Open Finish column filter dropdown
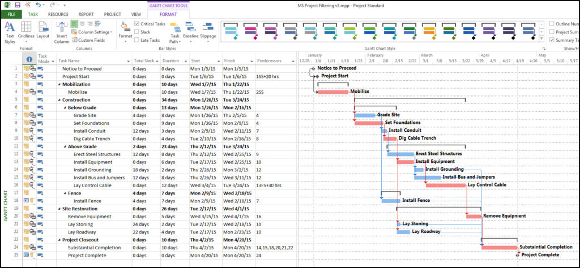This screenshot has height=268, width=580. pyautogui.click(x=251, y=61)
